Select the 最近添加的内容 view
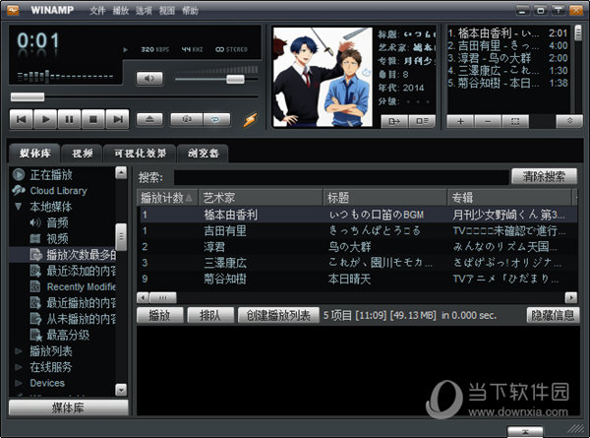The image size is (590, 438). (73, 271)
